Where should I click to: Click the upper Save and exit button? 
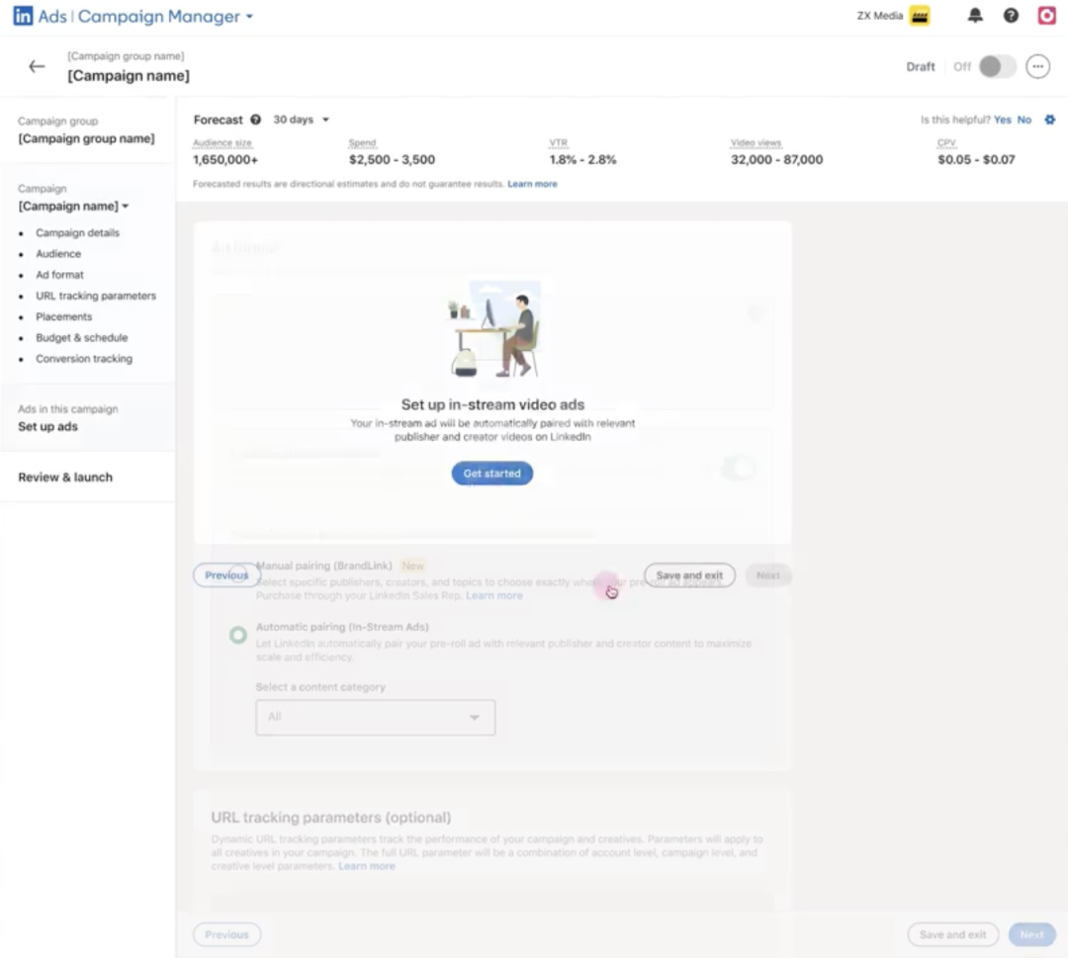click(689, 575)
